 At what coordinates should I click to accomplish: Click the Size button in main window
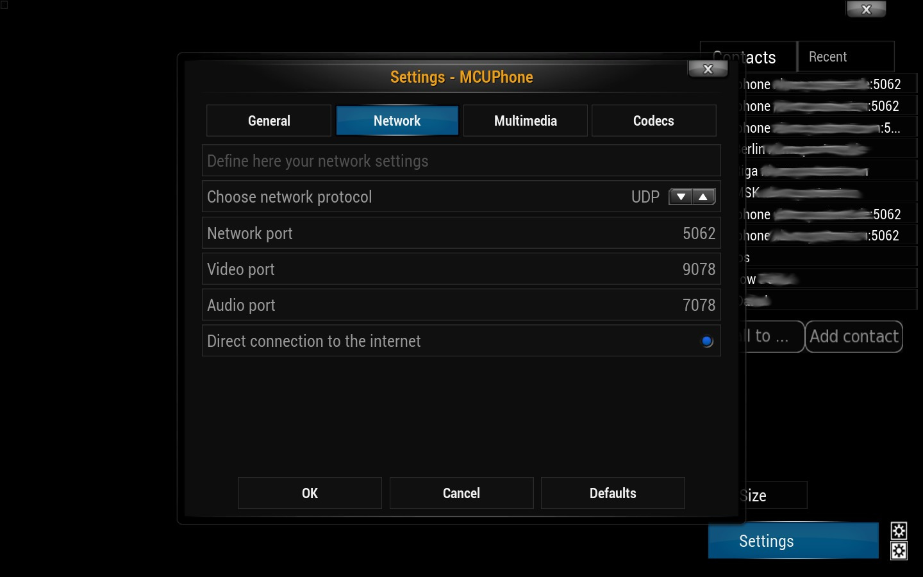776,496
